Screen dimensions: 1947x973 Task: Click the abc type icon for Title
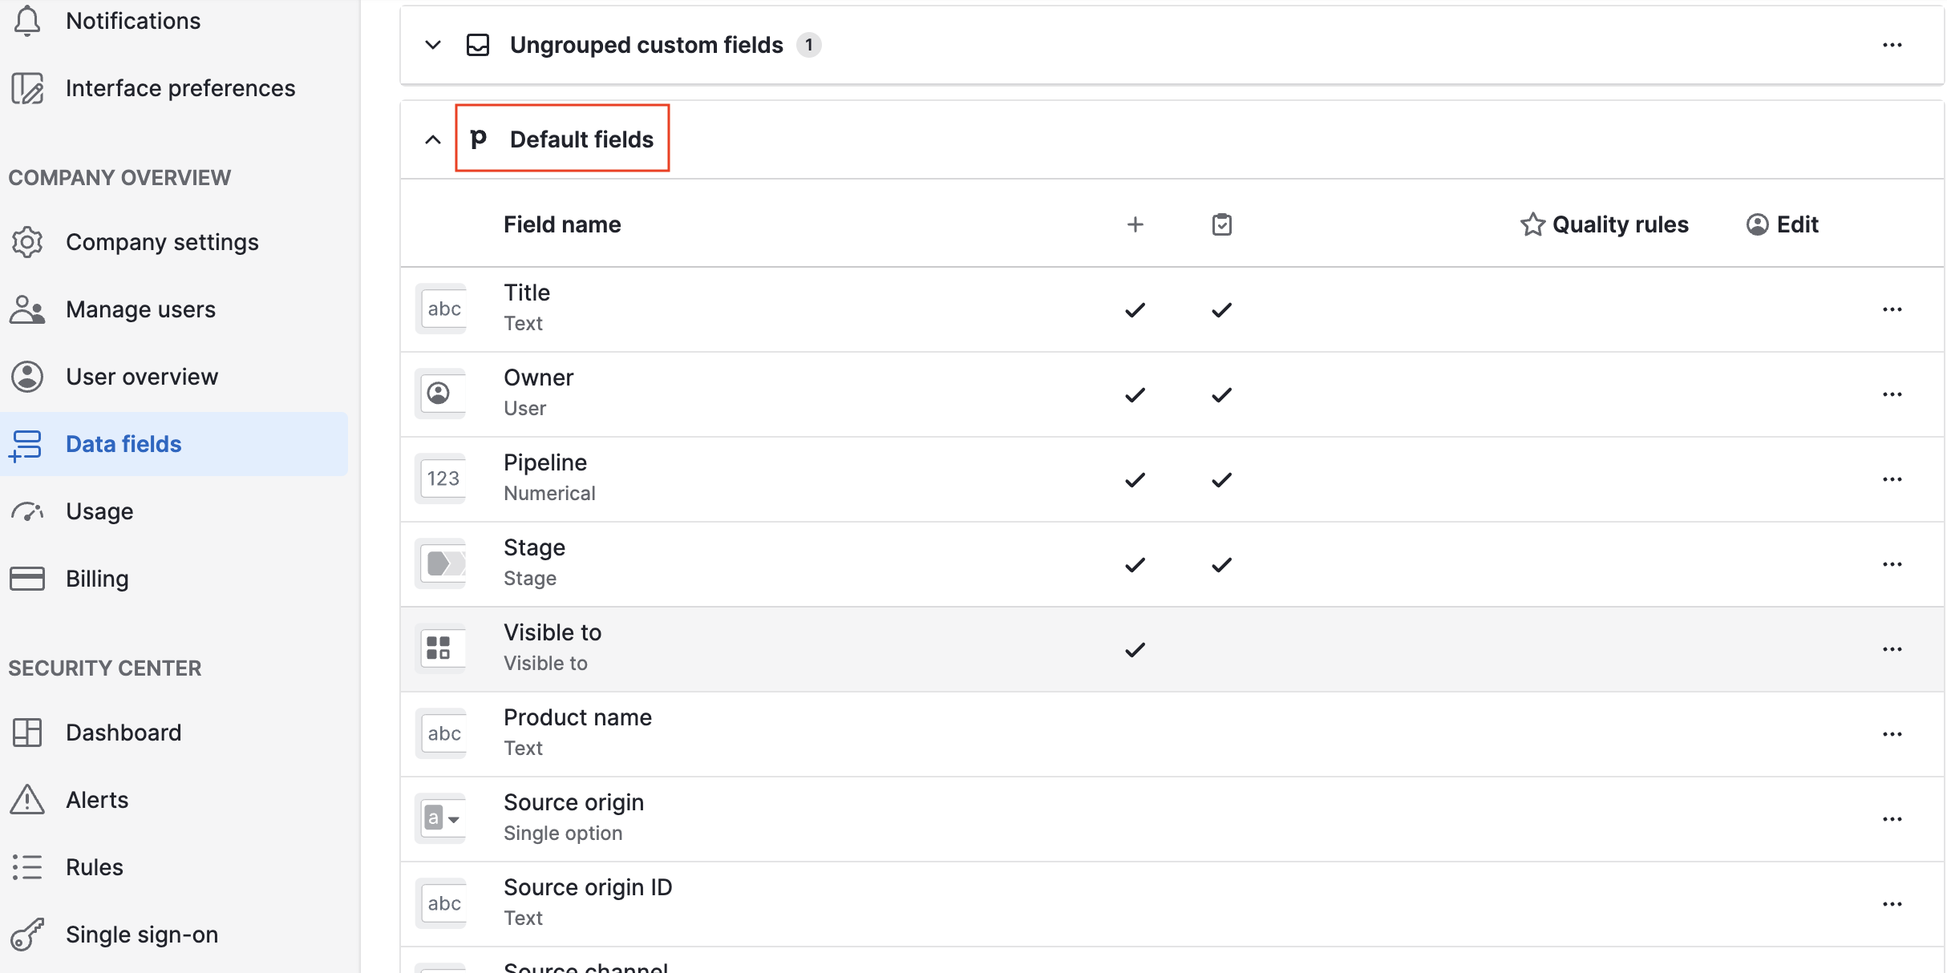pos(442,309)
